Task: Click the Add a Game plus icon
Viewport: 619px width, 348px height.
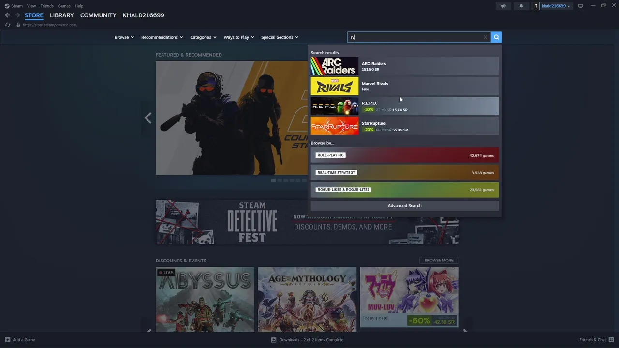Action: coord(7,340)
